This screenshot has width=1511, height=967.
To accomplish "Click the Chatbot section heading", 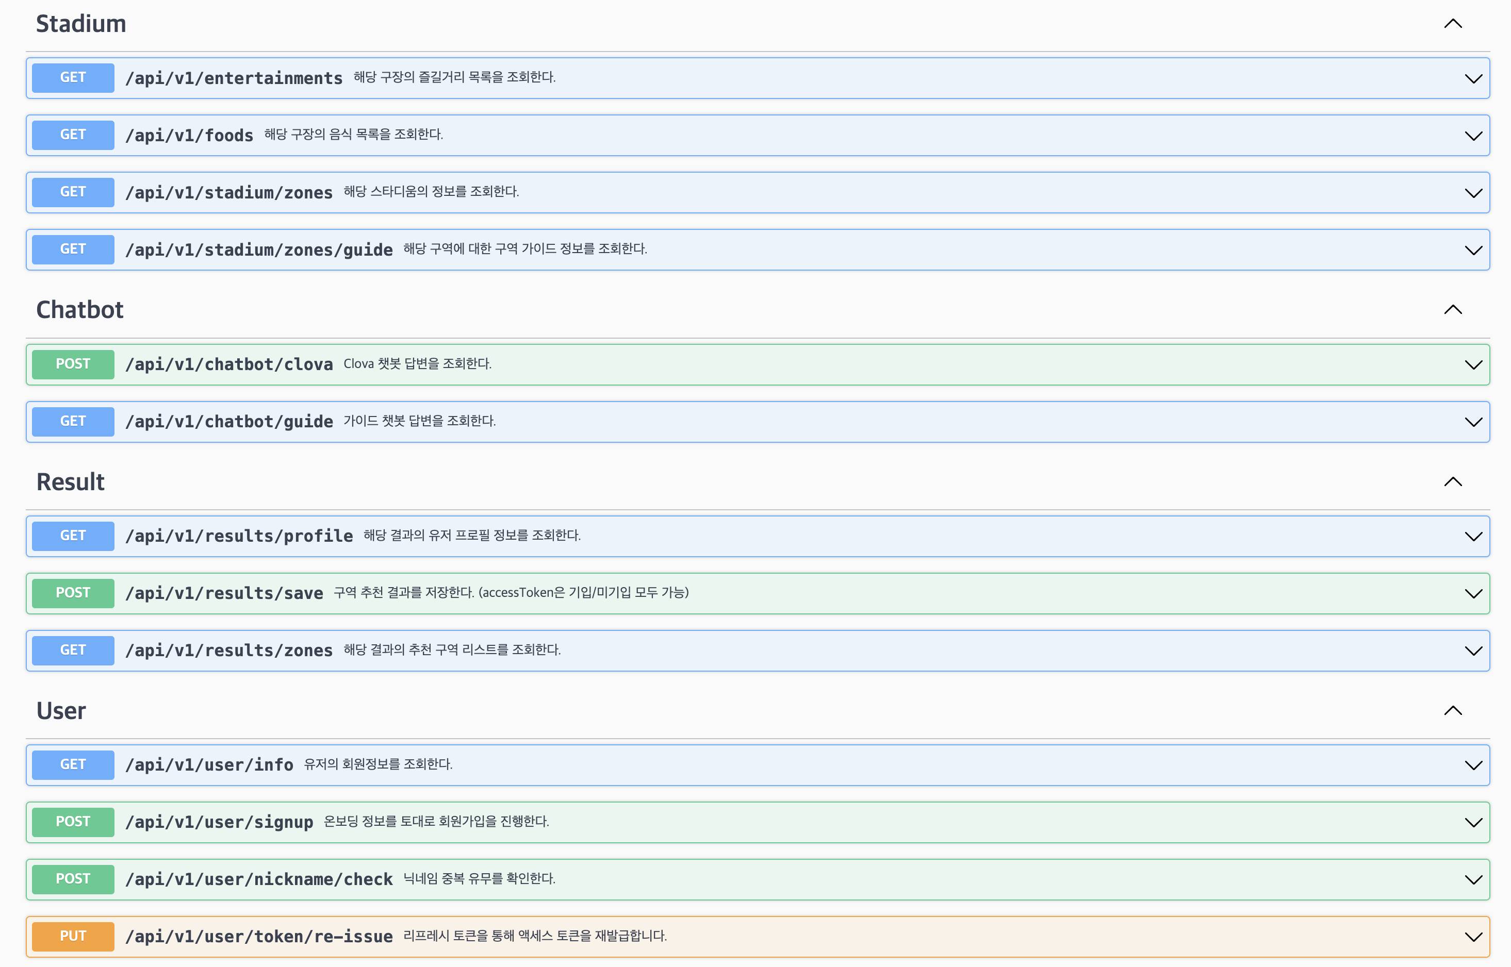I will 80,310.
